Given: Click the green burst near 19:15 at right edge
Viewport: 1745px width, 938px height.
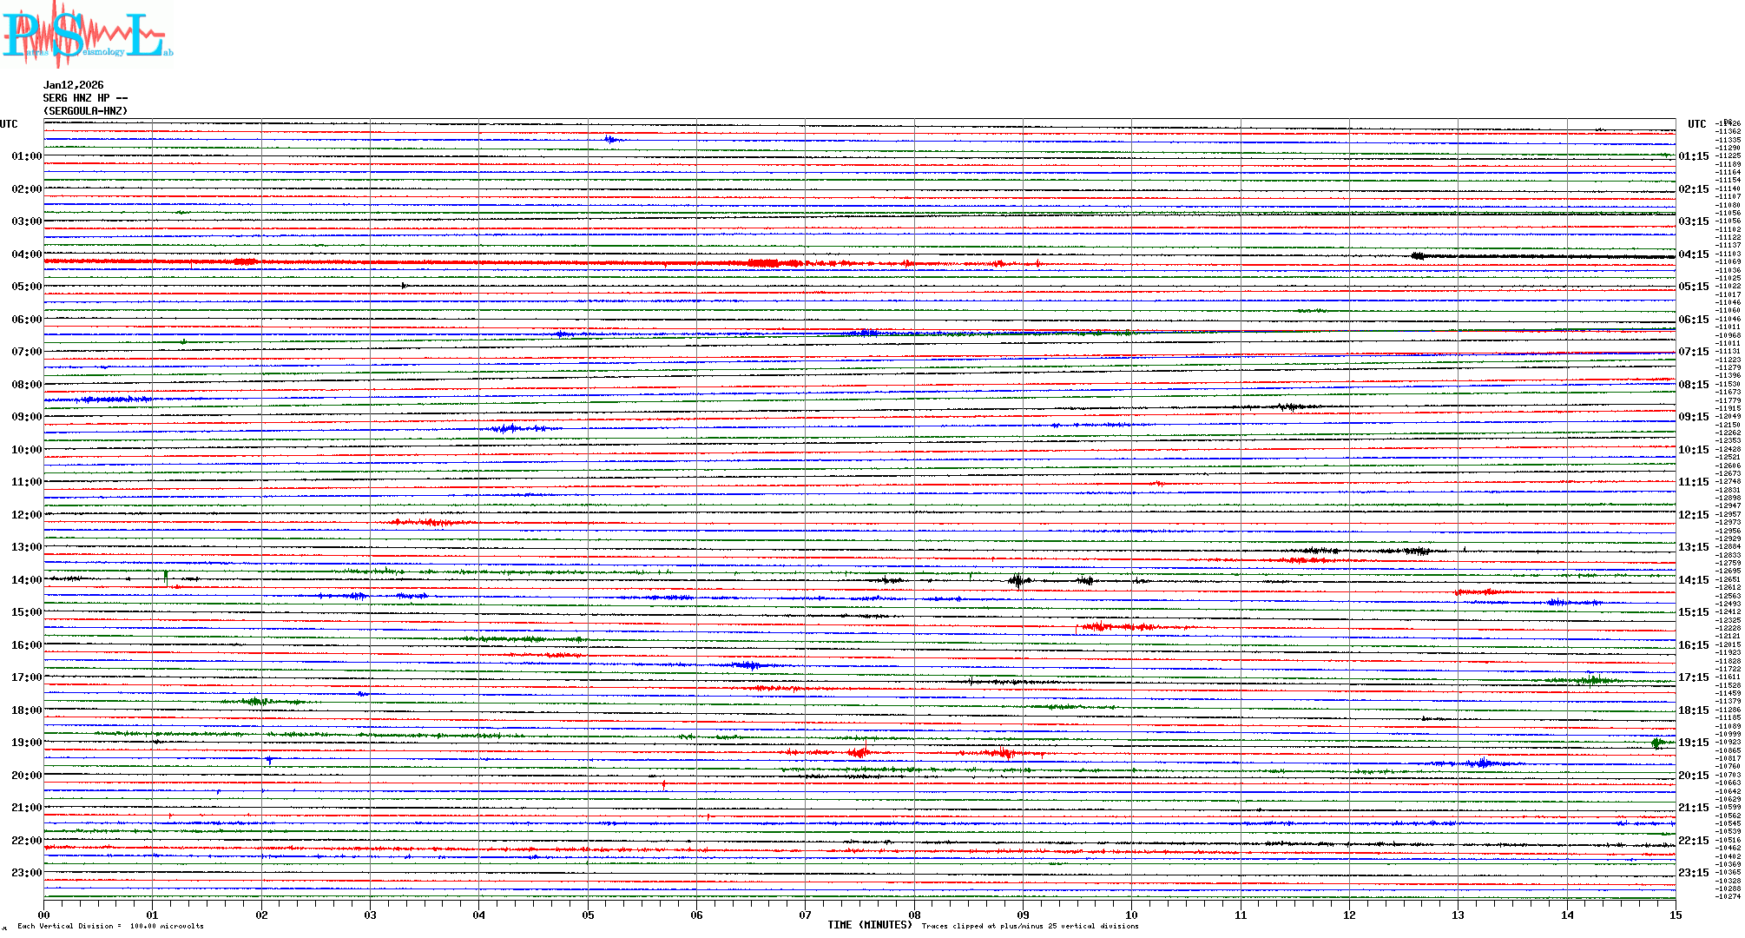Looking at the screenshot, I should point(1657,743).
